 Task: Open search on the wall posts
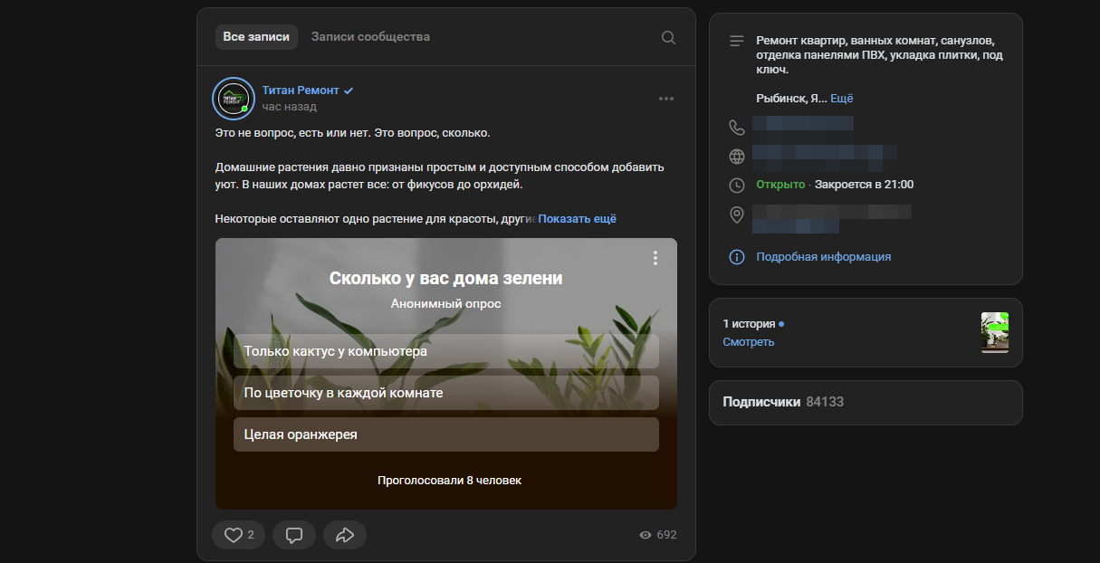668,37
